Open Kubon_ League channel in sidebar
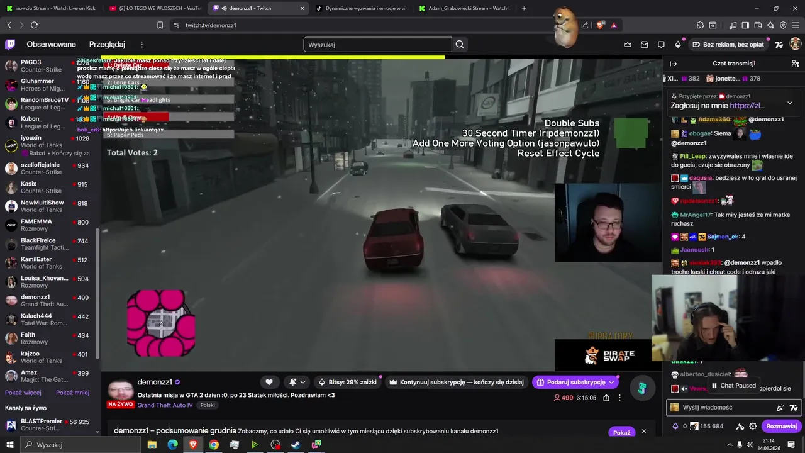This screenshot has height=453, width=805. tap(49, 122)
